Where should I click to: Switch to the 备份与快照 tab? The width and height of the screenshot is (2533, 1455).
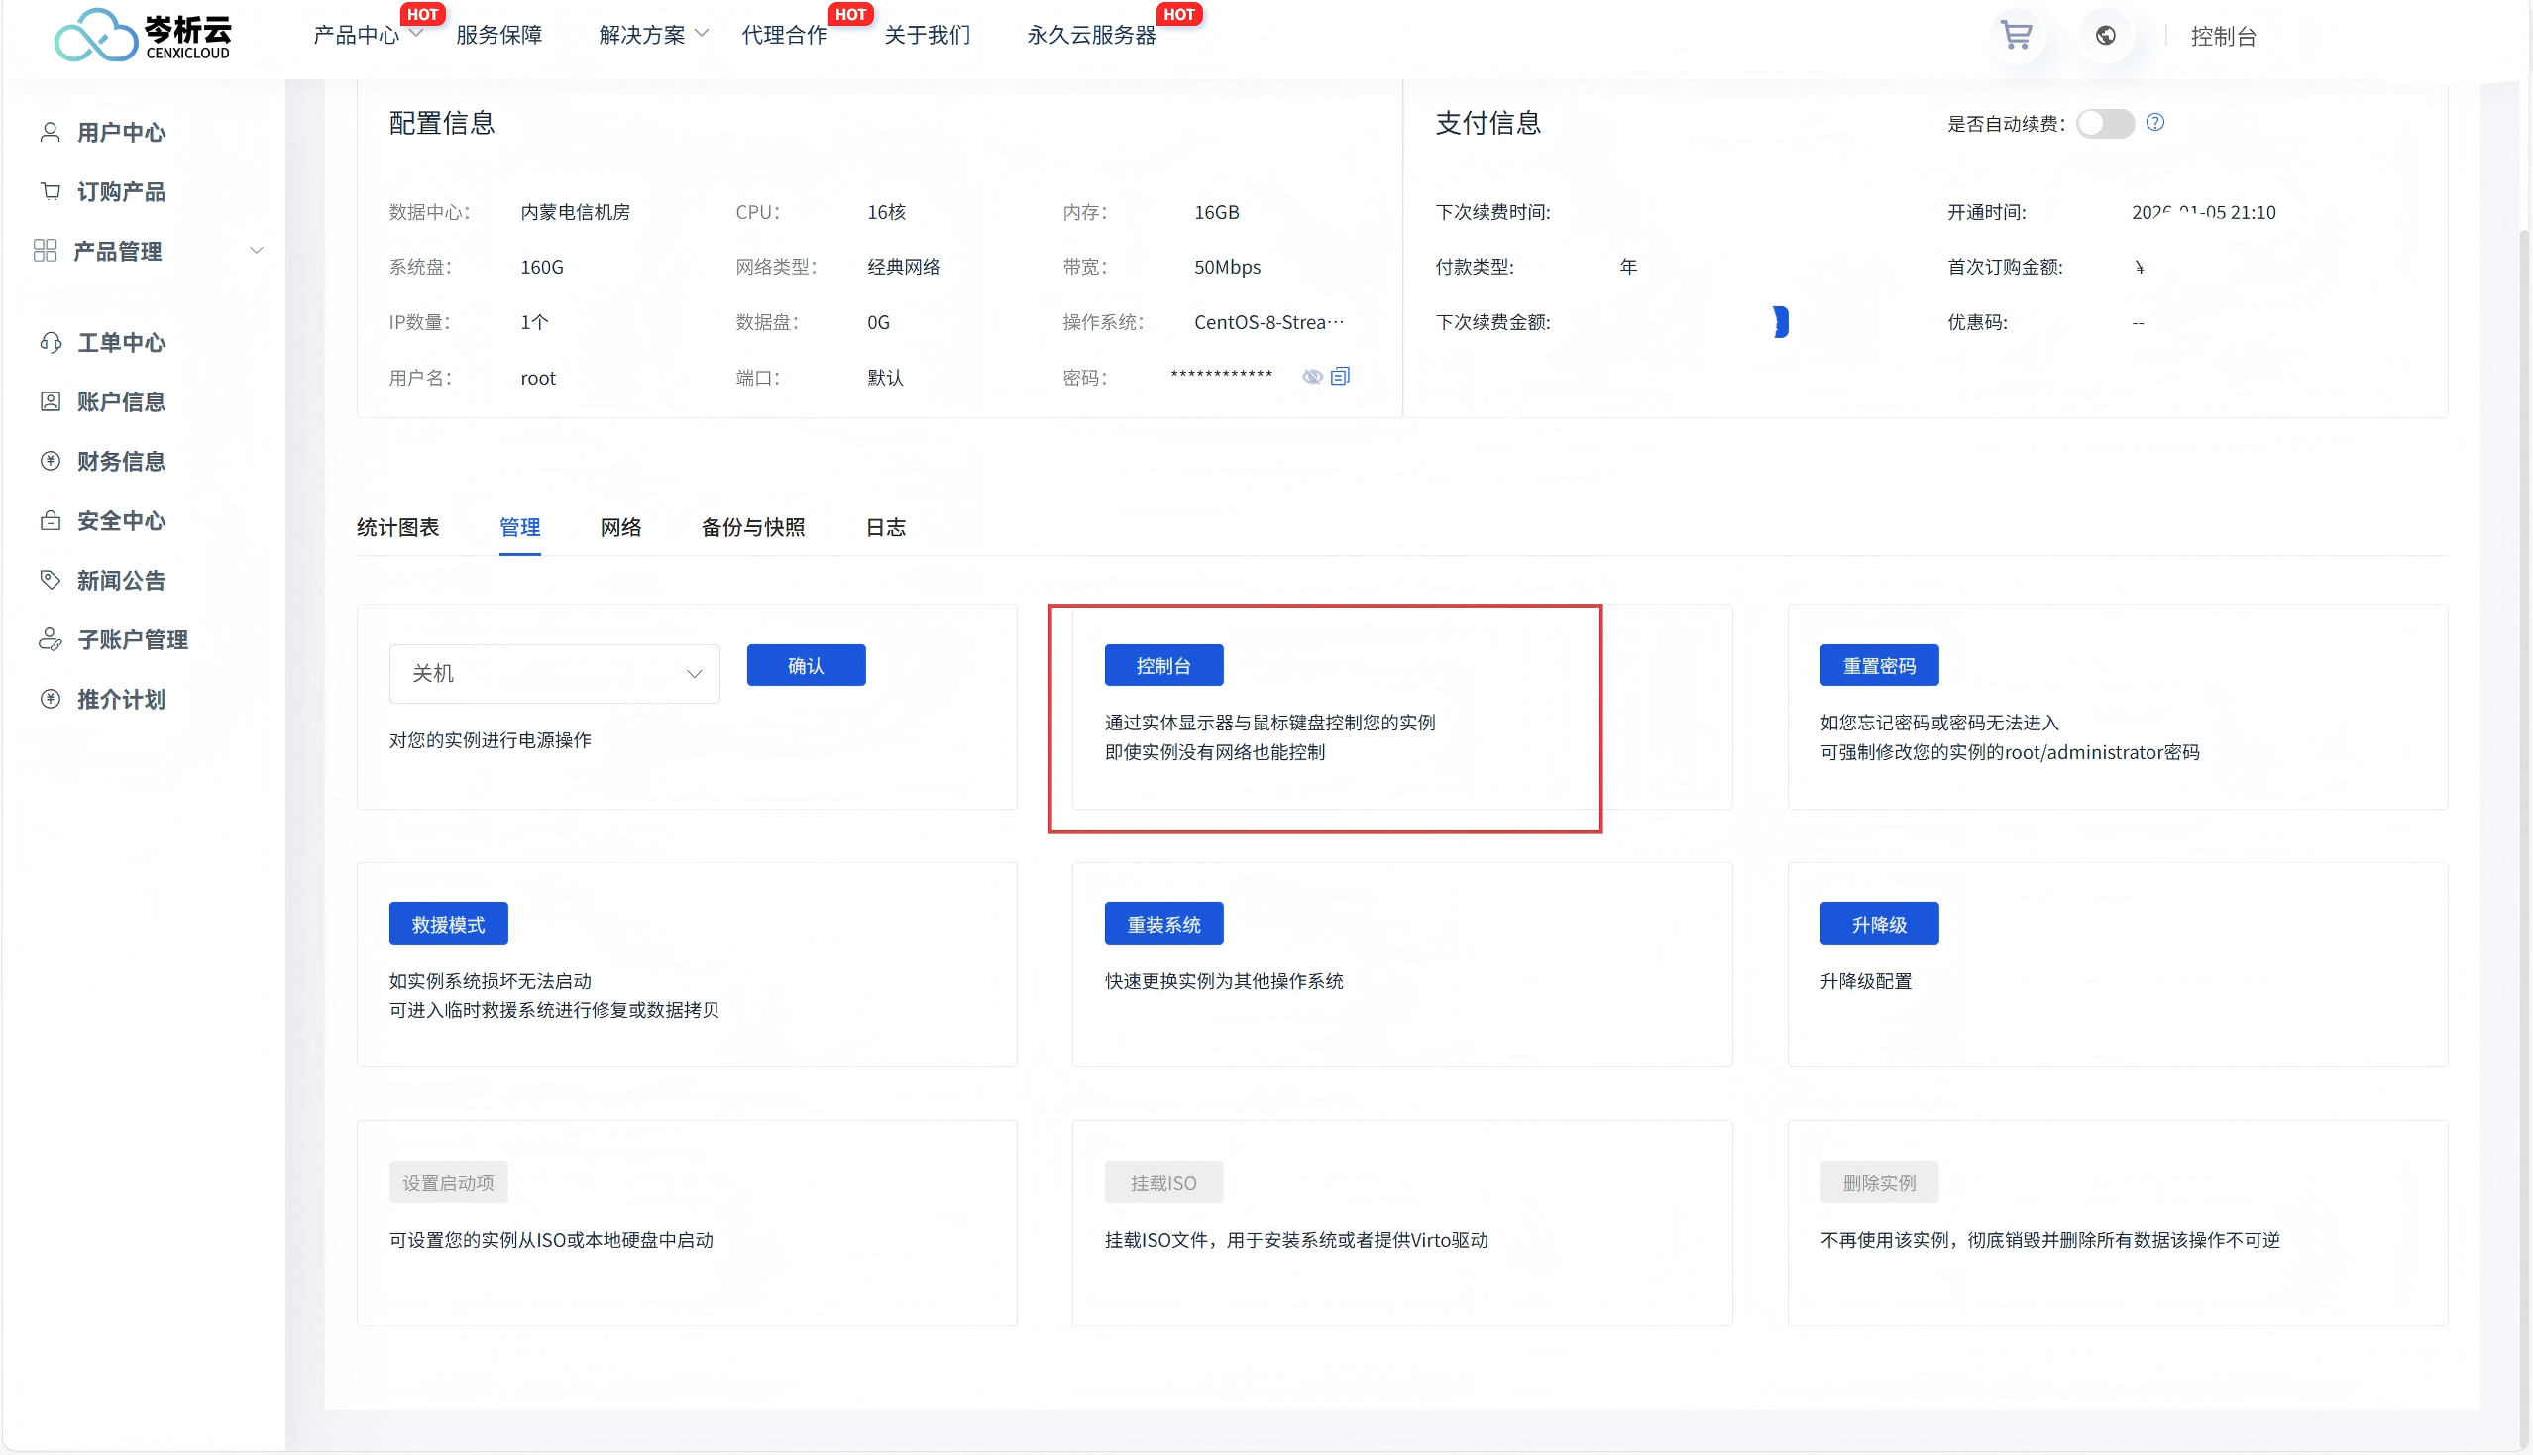click(752, 527)
